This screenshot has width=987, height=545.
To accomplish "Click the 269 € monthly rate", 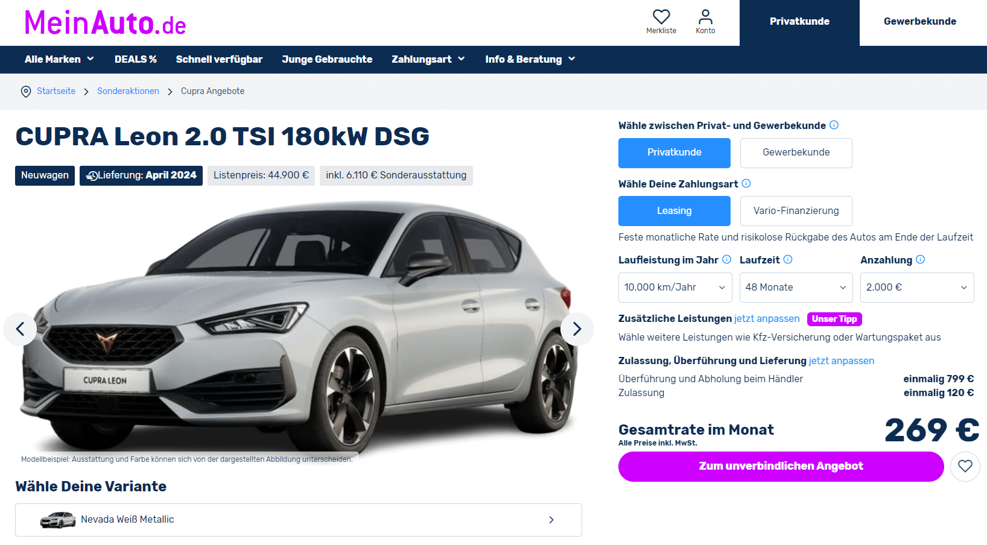I will [931, 430].
